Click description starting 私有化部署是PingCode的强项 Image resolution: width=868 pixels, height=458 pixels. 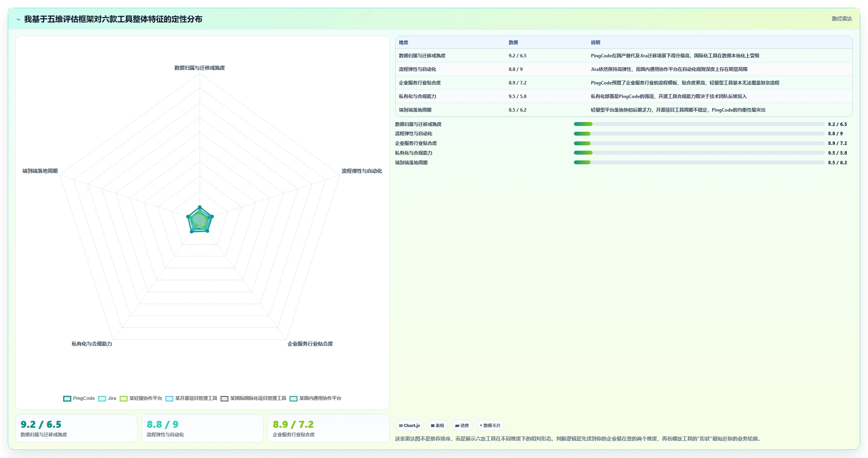coord(668,96)
